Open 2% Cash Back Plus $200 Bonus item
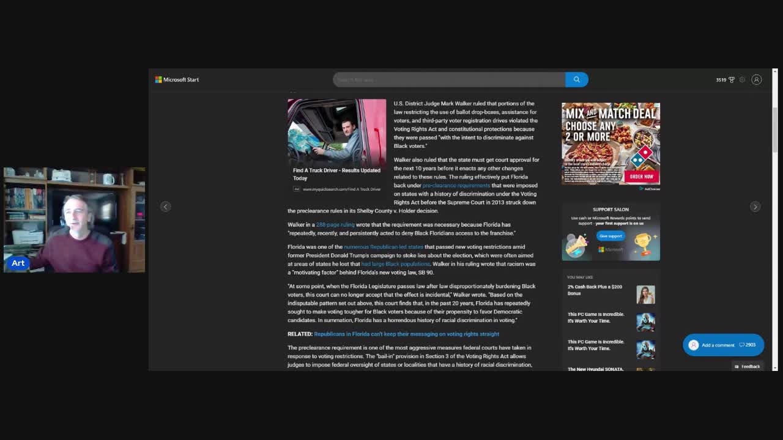 [595, 290]
